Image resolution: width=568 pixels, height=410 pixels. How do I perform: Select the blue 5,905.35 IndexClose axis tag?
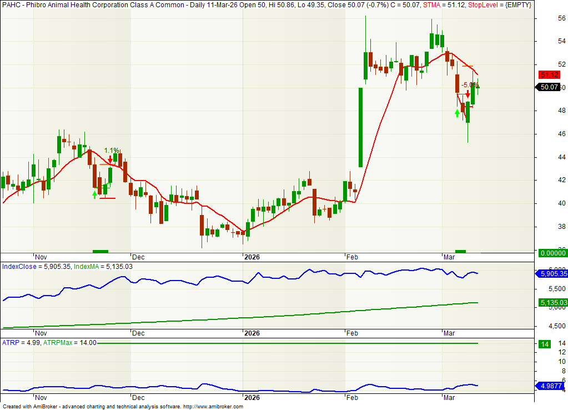[550, 273]
